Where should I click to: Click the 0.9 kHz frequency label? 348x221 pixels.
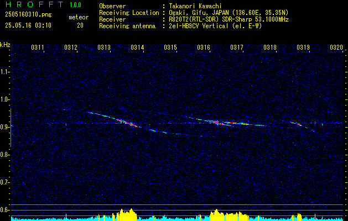point(4,127)
